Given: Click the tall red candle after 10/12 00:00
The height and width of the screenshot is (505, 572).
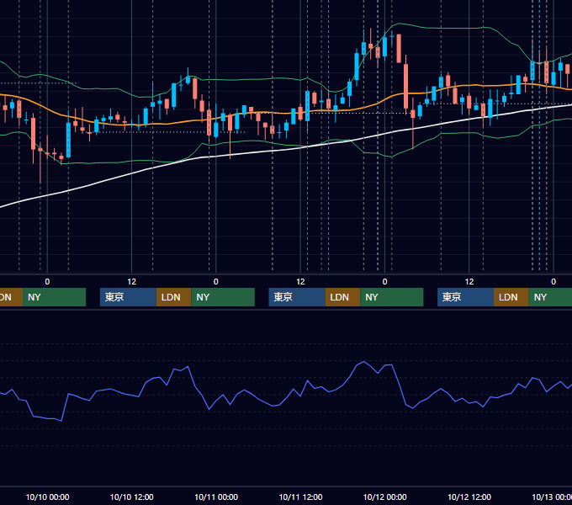Looking at the screenshot, I should point(405,86).
